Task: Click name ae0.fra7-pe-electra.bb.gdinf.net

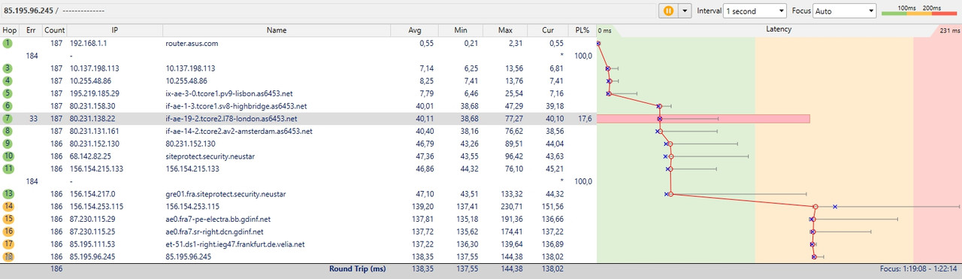Action: pyautogui.click(x=218, y=219)
